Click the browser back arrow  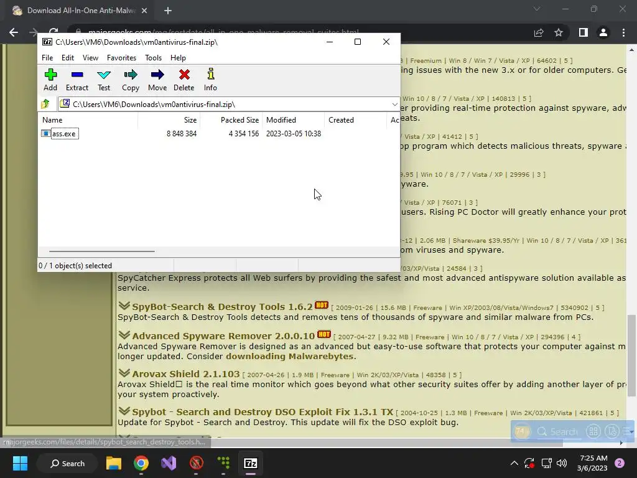pos(14,32)
